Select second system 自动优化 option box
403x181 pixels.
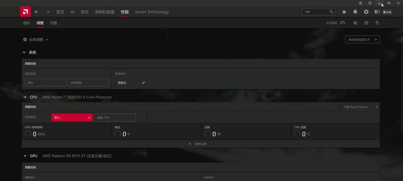coord(88,82)
